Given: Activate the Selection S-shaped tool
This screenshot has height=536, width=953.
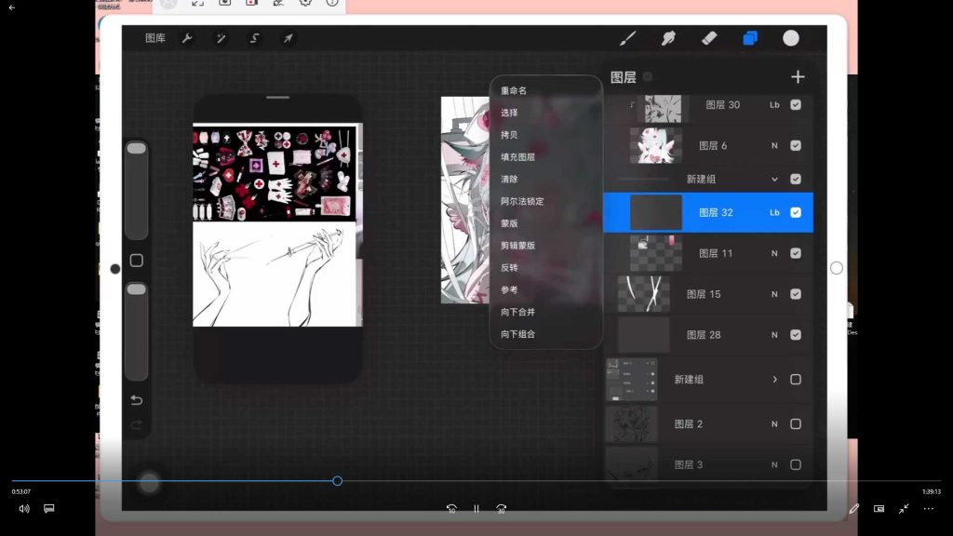Looking at the screenshot, I should tap(254, 38).
